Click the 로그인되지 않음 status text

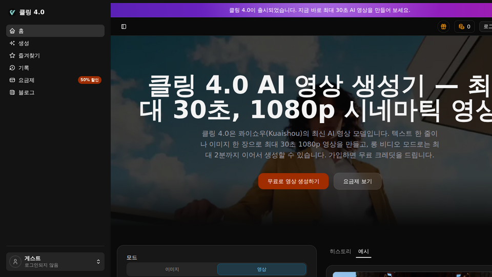(42, 265)
